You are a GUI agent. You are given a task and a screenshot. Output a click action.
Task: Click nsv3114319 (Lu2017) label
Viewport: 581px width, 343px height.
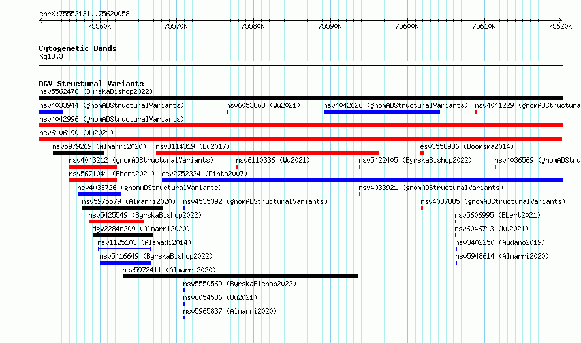(x=193, y=146)
